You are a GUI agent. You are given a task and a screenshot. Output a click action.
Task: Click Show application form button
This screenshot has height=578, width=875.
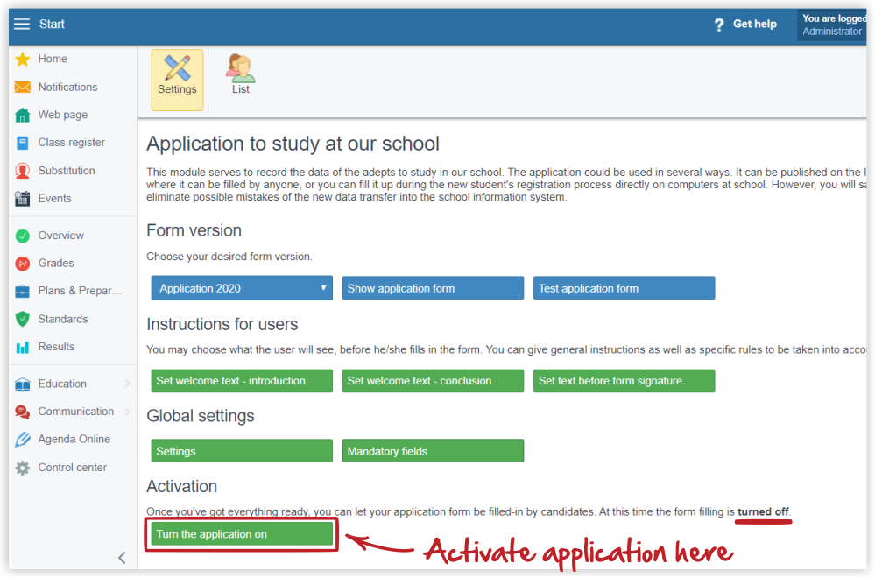tap(433, 288)
